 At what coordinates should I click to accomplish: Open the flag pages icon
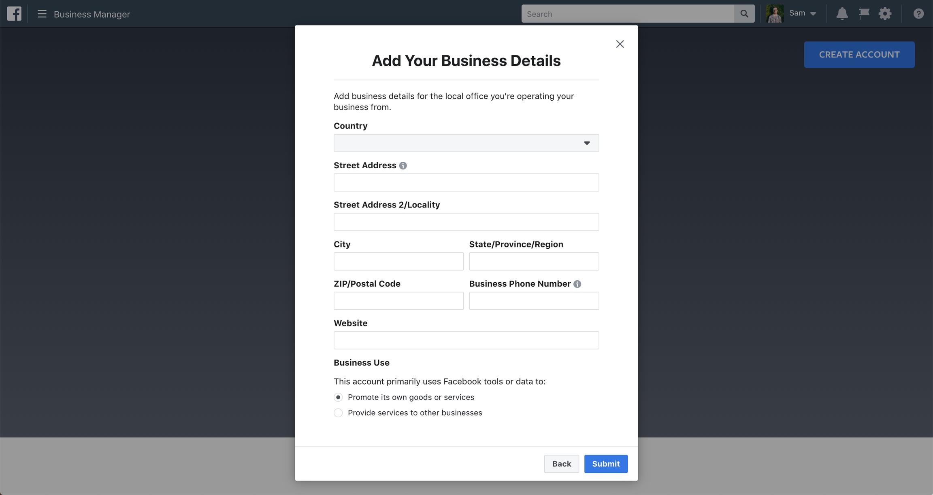[x=864, y=14]
